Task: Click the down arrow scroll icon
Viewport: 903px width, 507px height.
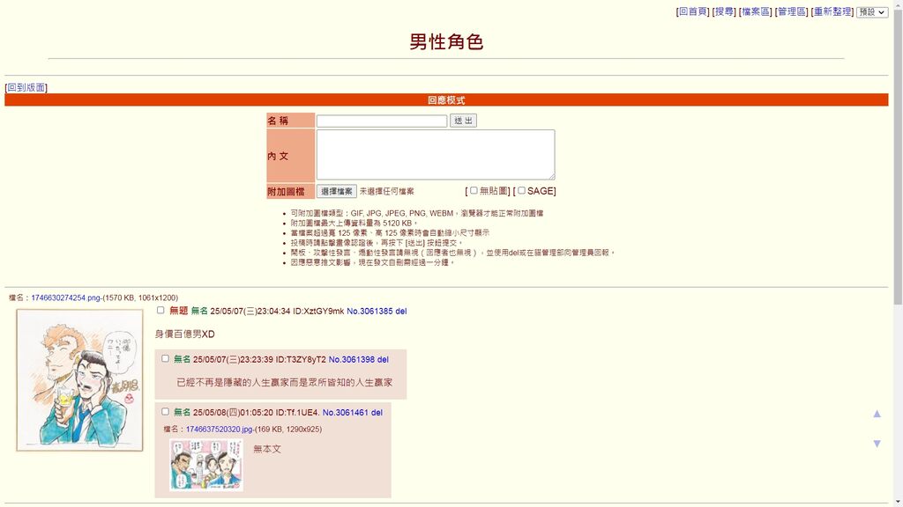Action: (877, 444)
